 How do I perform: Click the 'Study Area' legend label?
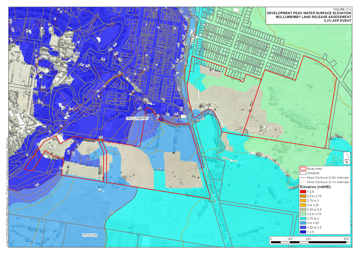[314, 169]
